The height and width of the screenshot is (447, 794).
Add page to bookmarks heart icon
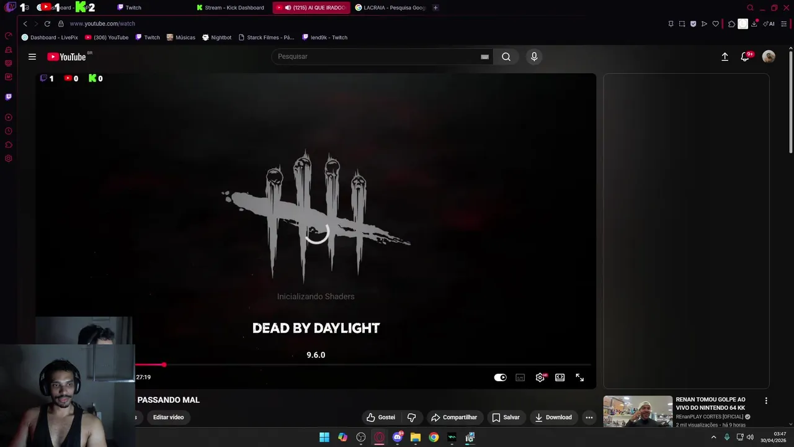pos(715,24)
